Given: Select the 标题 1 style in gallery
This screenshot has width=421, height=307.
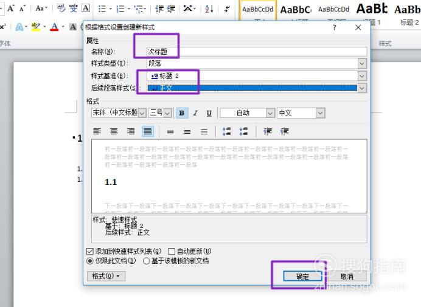Looking at the screenshot, I should (x=372, y=13).
